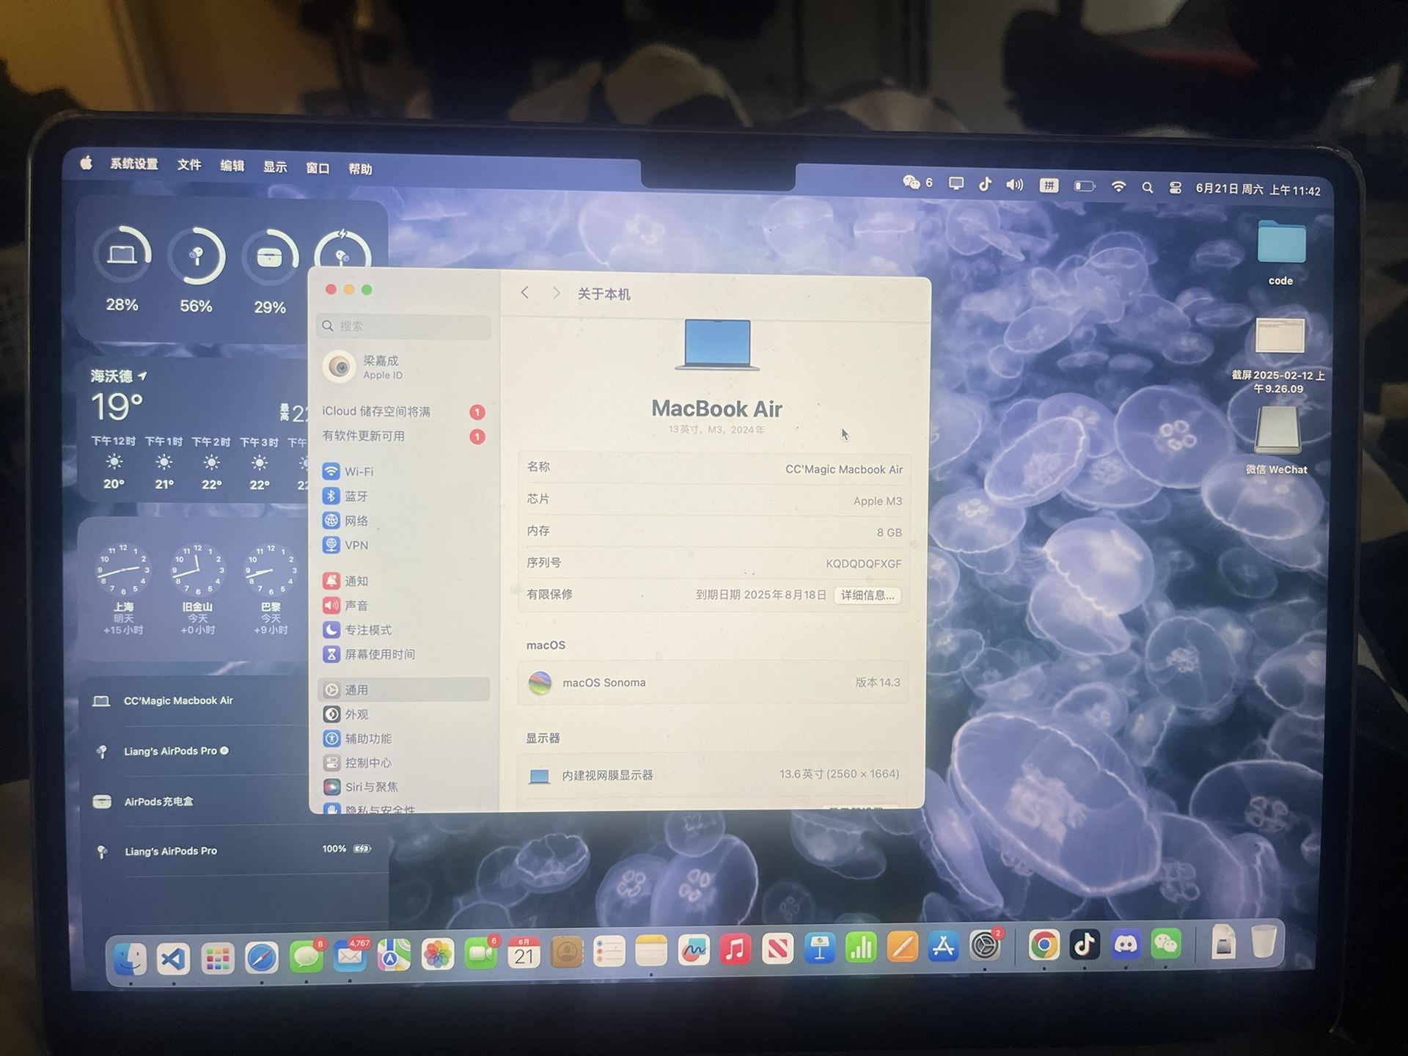
Task: Open the 文件 menu
Action: pos(189,165)
